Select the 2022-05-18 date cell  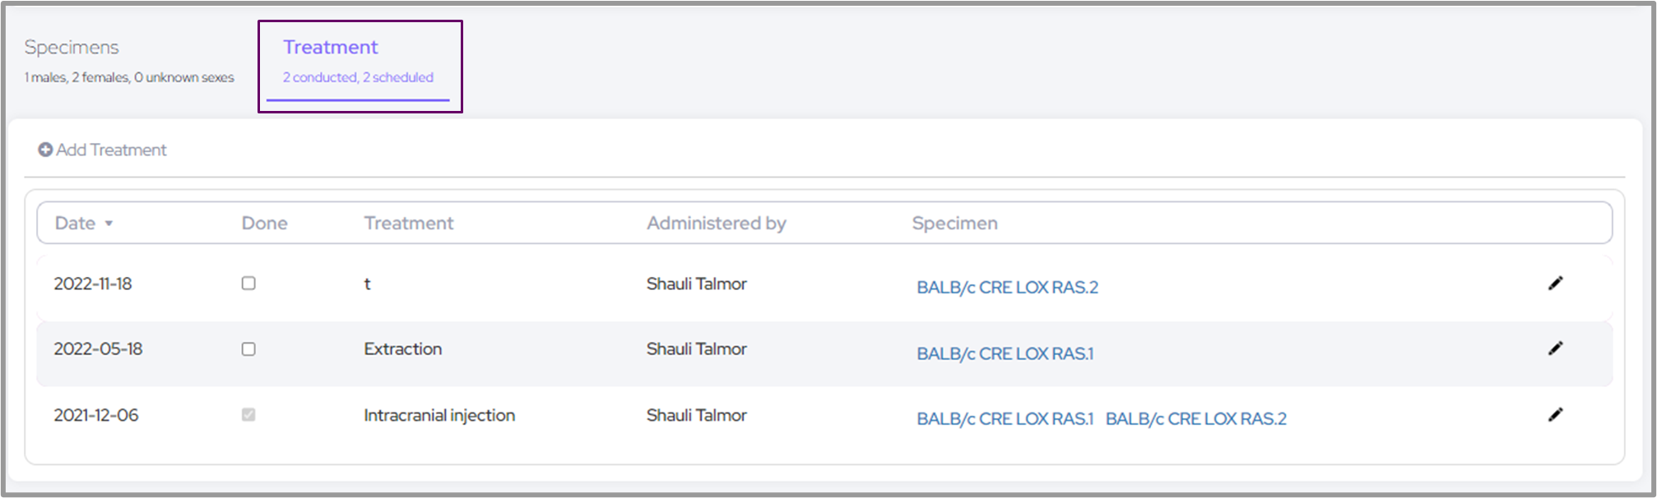click(x=98, y=349)
